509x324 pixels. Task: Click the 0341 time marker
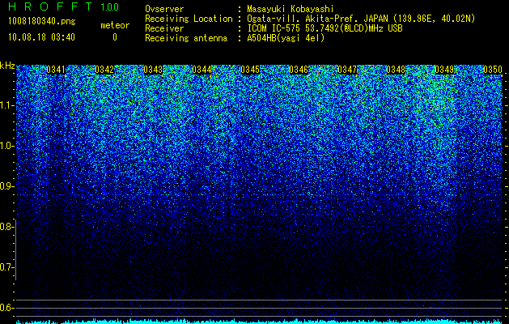pos(56,70)
